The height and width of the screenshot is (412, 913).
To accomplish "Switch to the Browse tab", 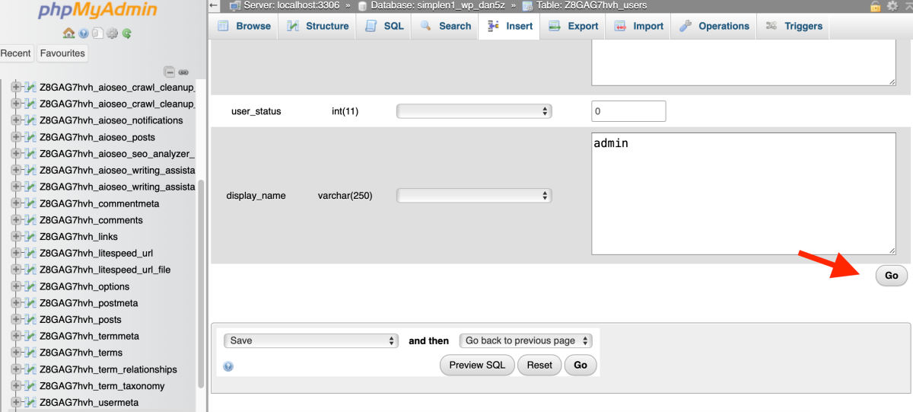I will pos(244,26).
